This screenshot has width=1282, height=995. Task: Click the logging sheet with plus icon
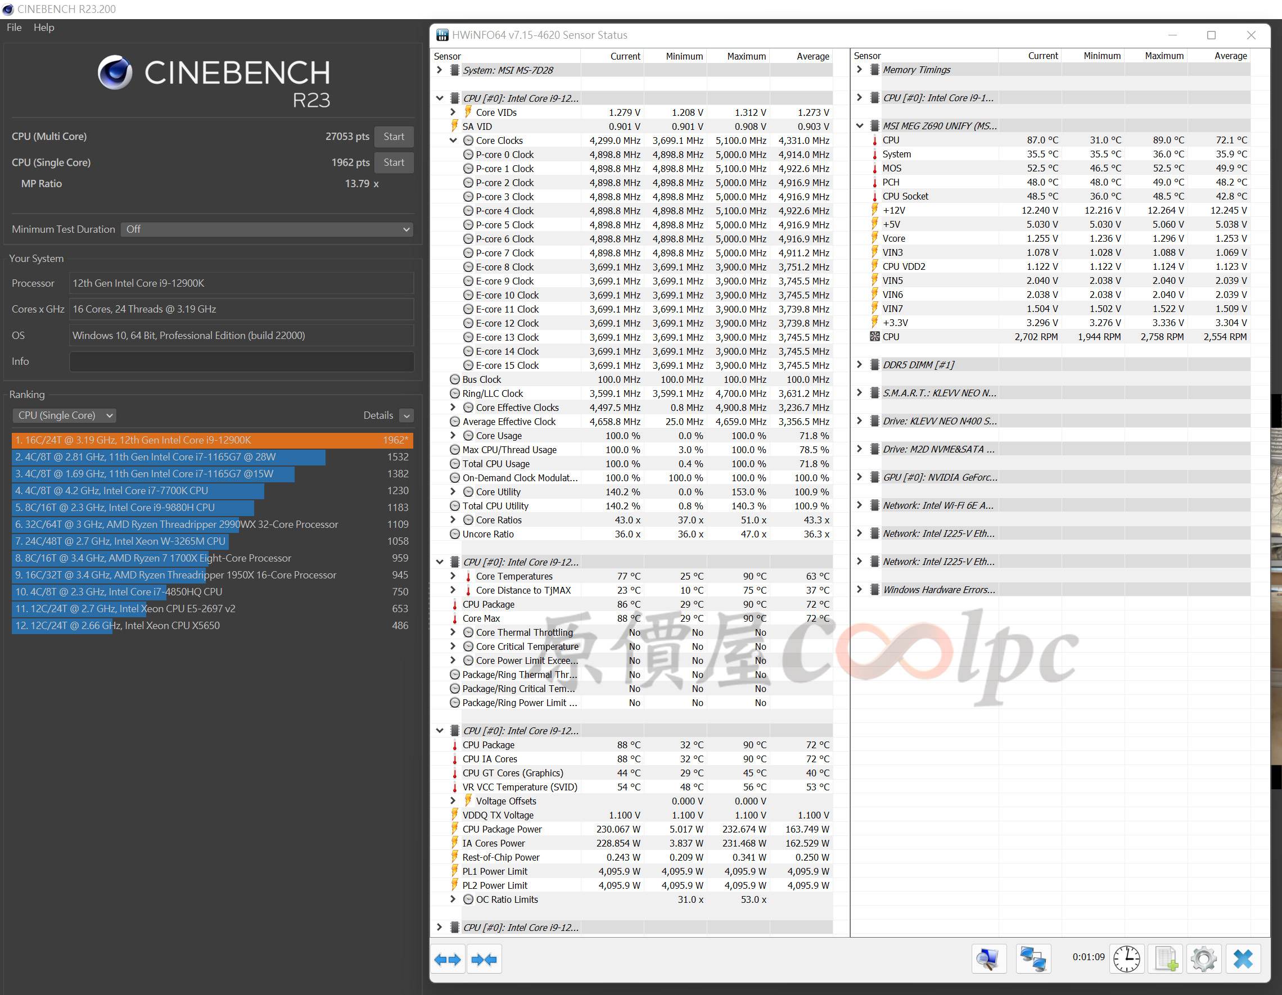click(1165, 958)
